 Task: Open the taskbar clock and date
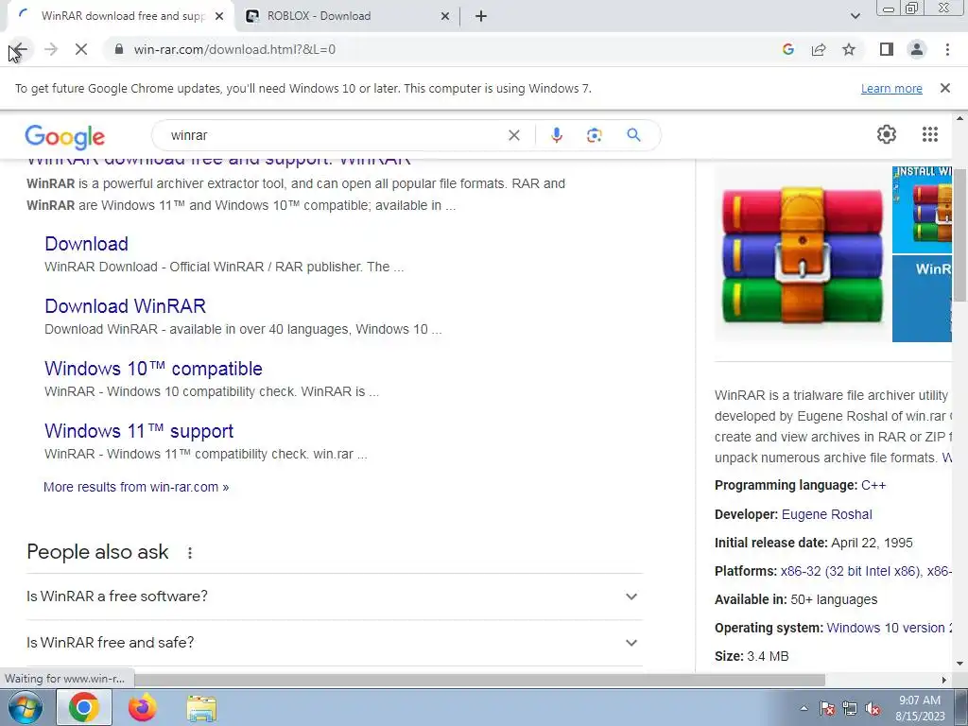point(920,708)
